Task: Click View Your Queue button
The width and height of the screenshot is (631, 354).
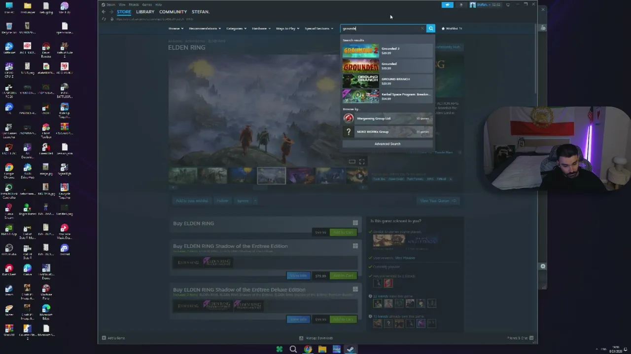Action: [438, 201]
